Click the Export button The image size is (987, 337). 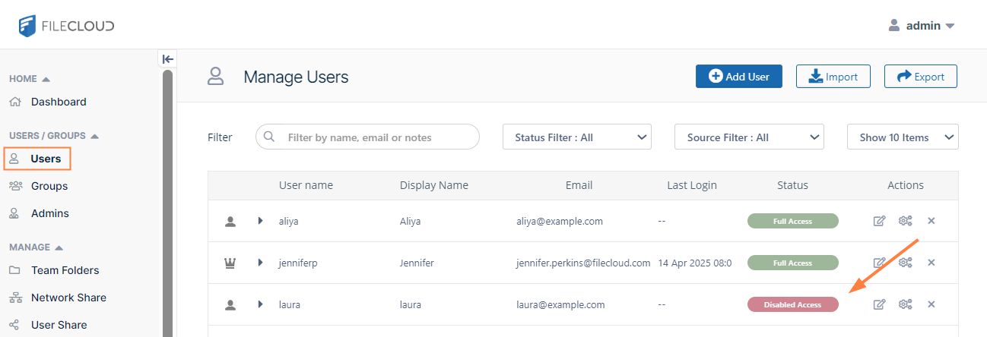[x=920, y=77]
